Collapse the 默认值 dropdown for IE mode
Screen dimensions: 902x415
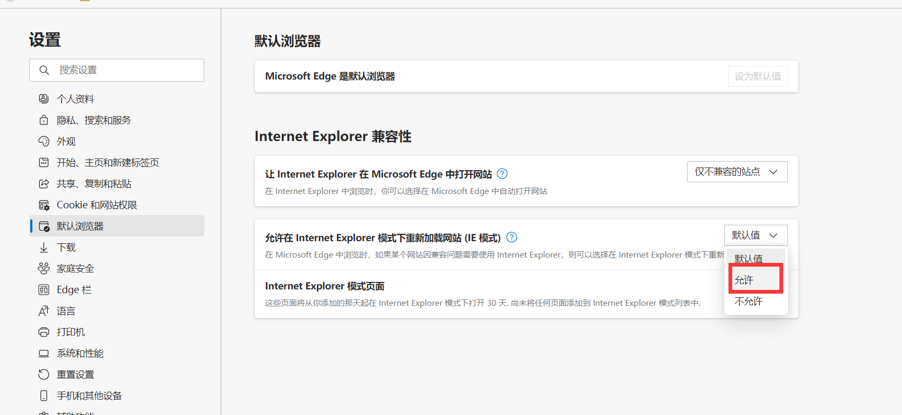pos(756,235)
